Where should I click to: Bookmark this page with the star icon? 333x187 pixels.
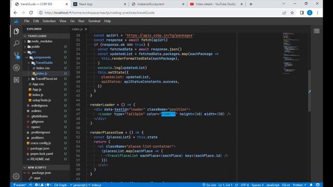point(292,12)
